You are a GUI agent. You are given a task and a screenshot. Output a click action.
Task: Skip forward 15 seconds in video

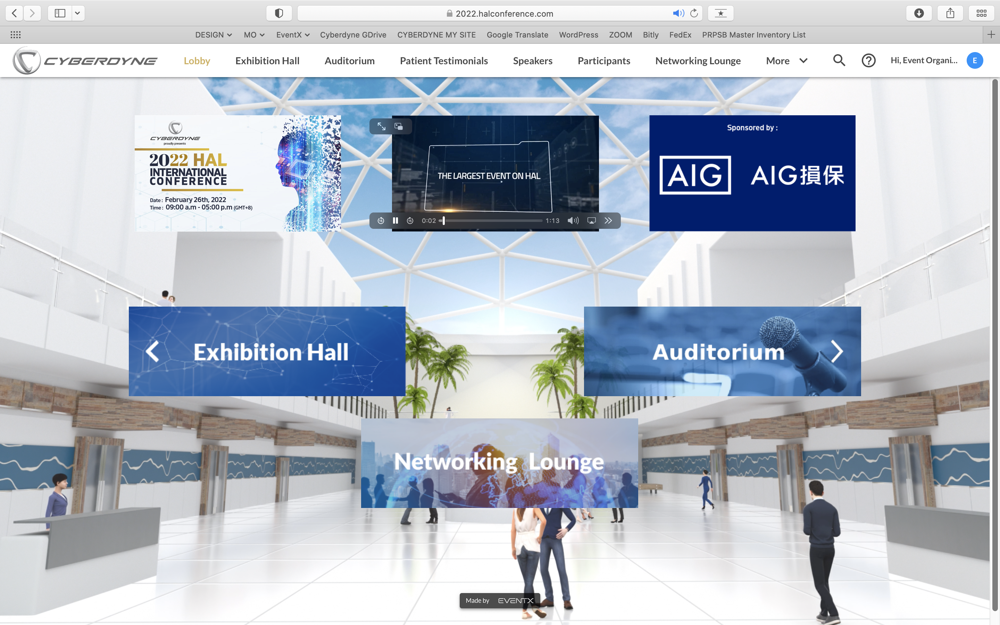coord(410,221)
